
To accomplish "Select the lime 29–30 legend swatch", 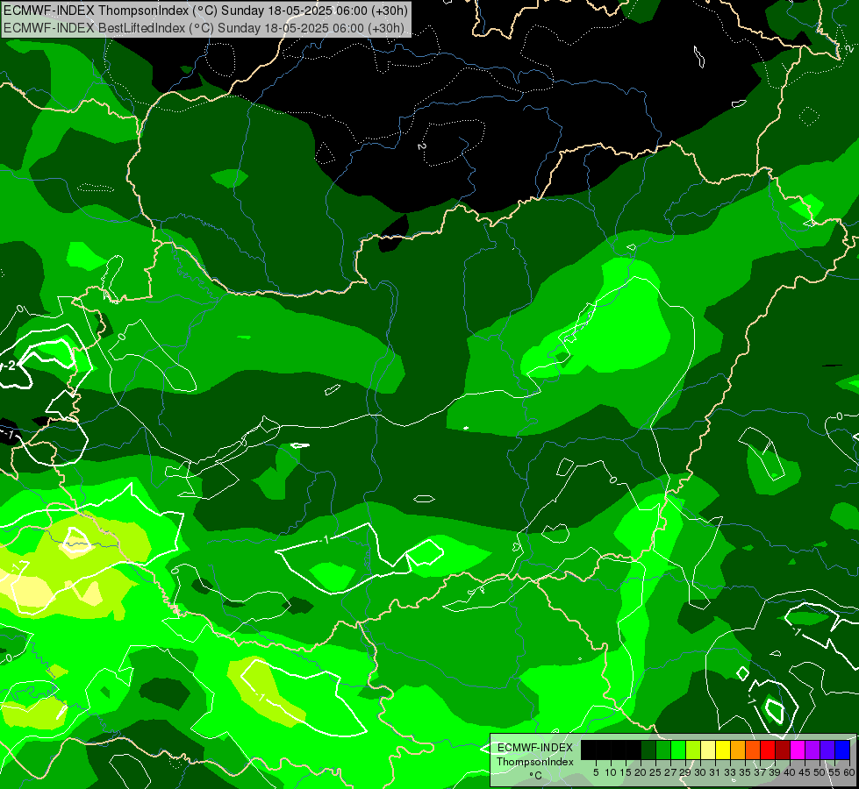I will pos(693,750).
